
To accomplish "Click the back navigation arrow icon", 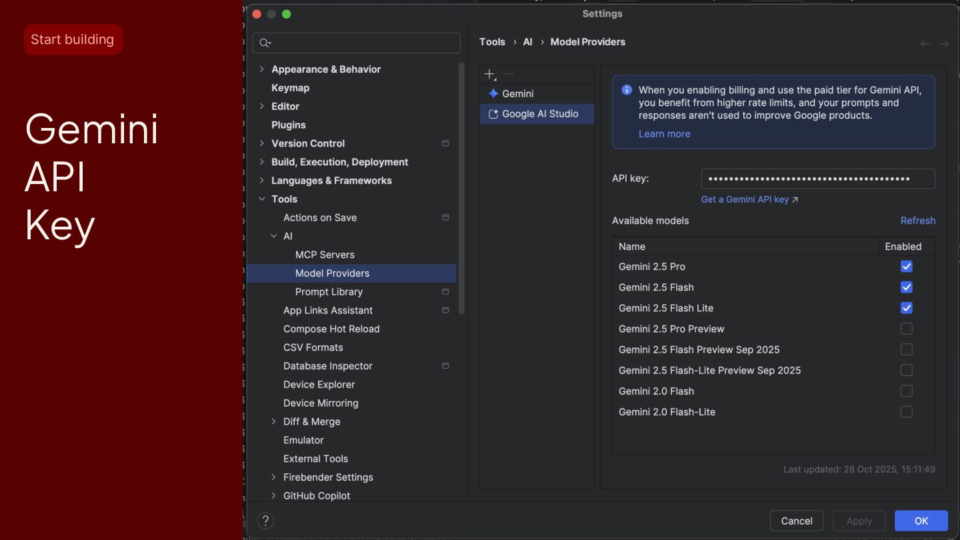I will click(x=925, y=44).
